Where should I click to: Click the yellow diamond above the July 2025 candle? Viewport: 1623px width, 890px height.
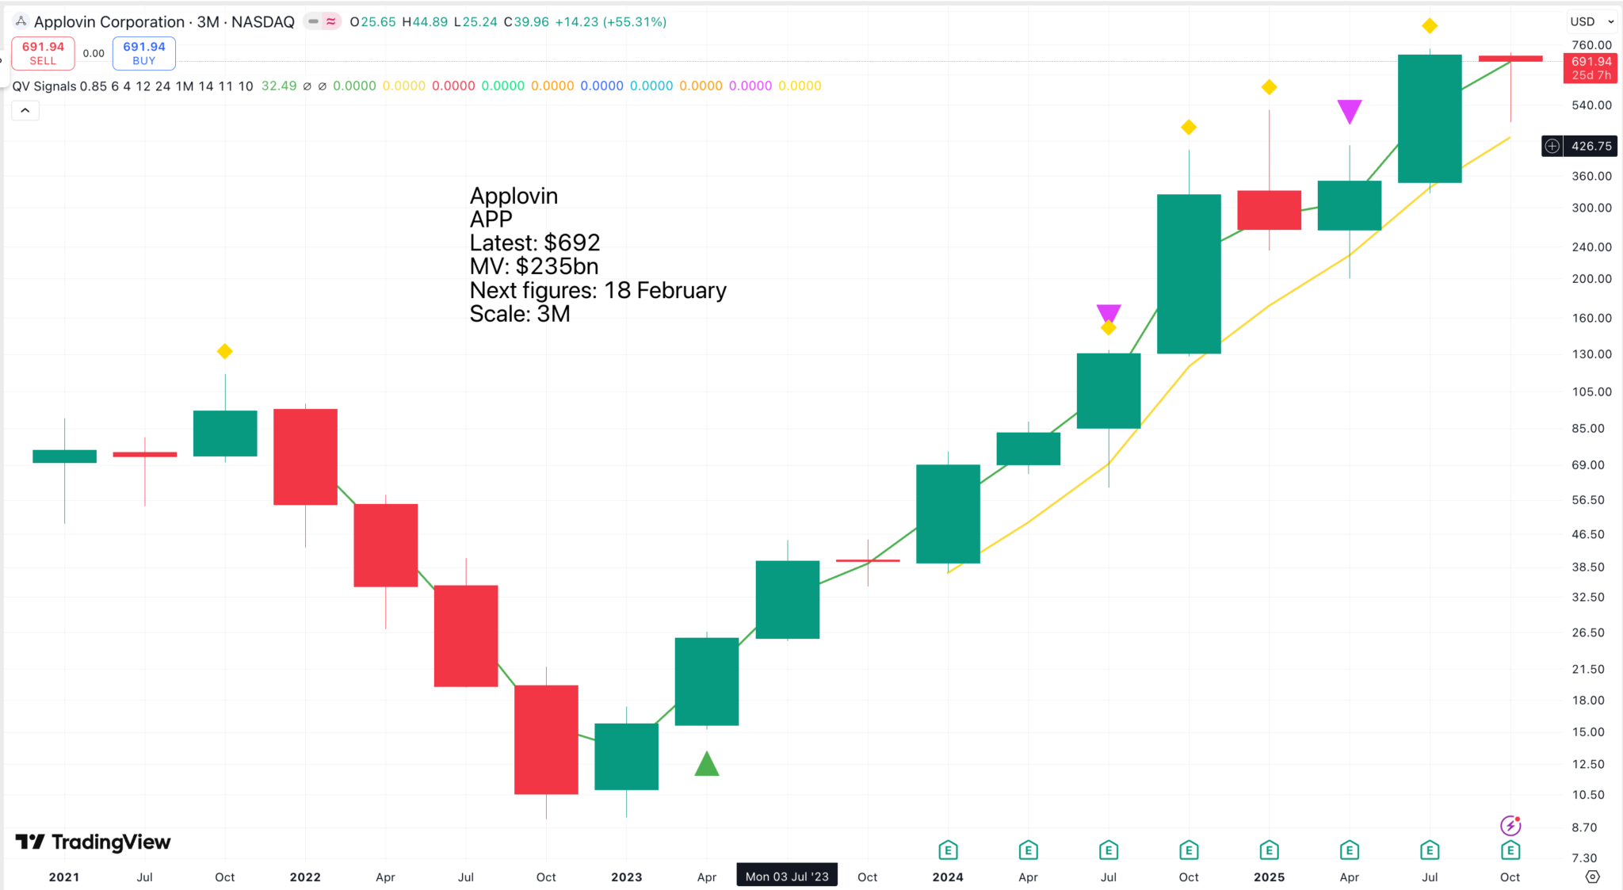pyautogui.click(x=1430, y=26)
